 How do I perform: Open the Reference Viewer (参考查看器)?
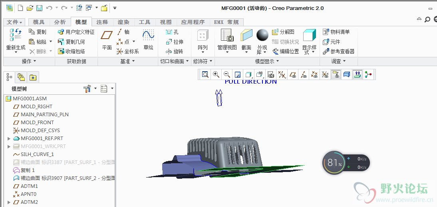click(339, 51)
